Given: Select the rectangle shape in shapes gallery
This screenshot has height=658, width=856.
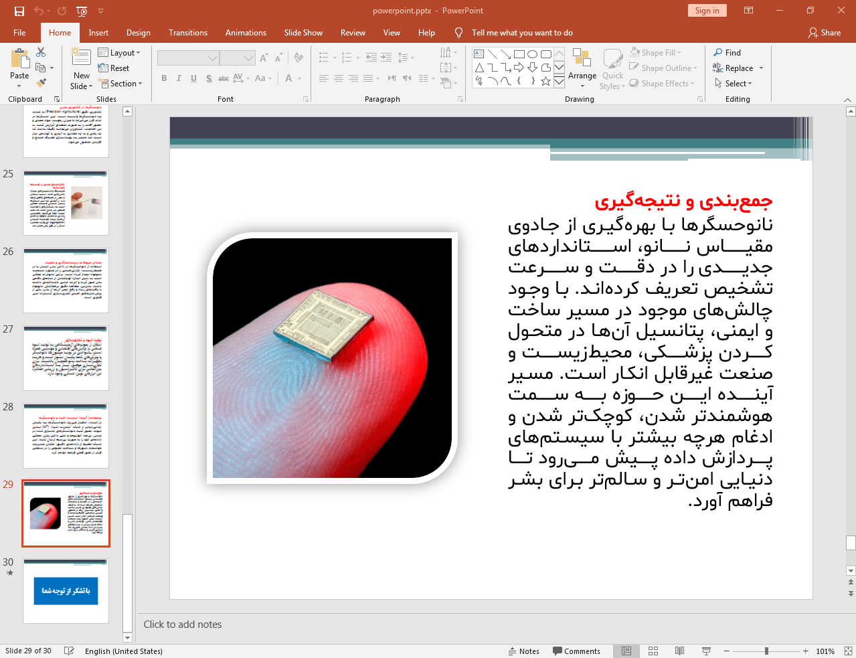Looking at the screenshot, I should pyautogui.click(x=519, y=54).
